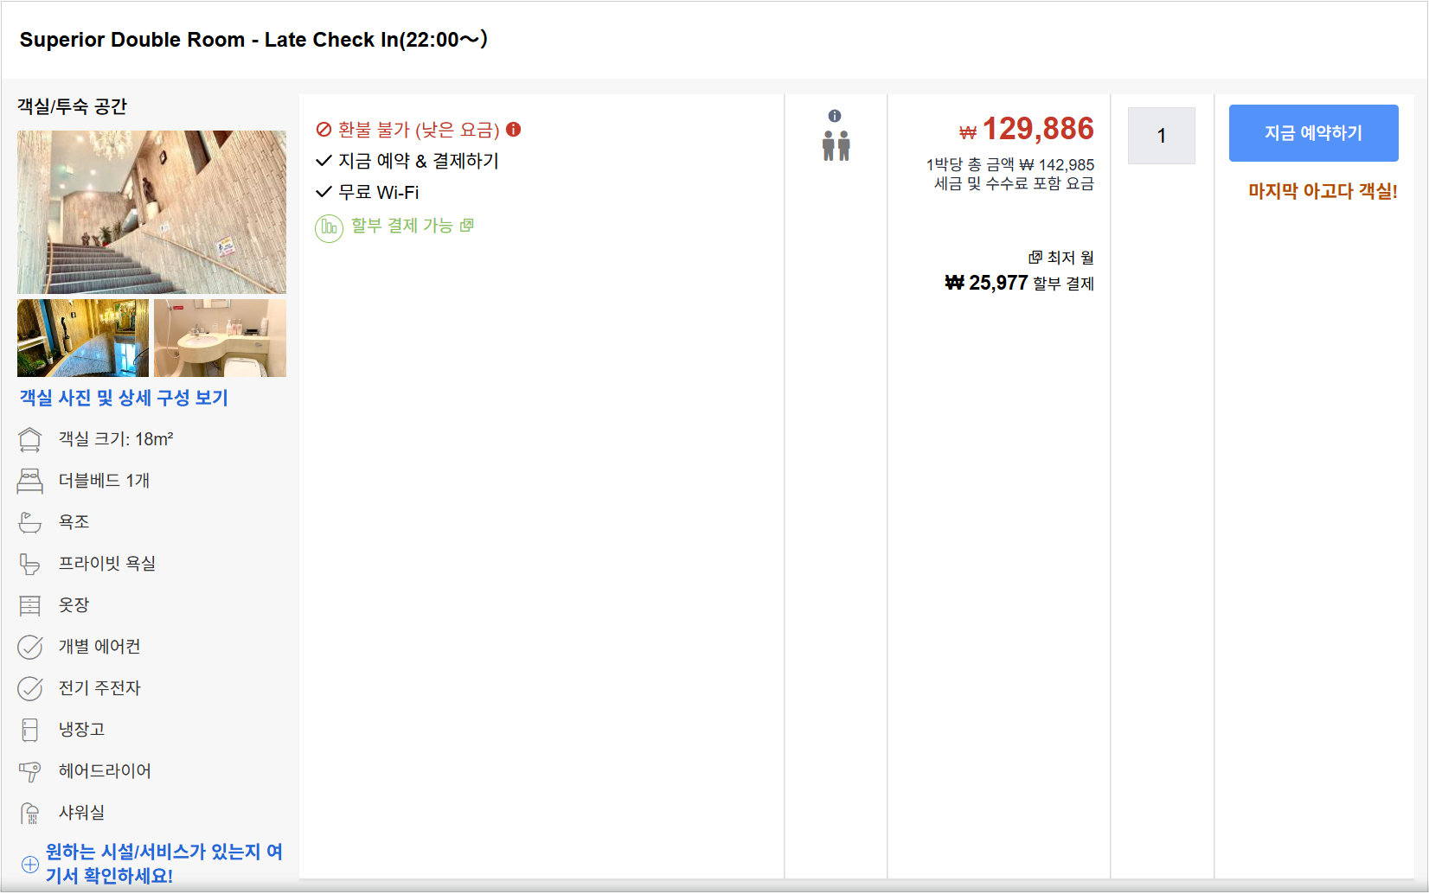Image resolution: width=1429 pixels, height=894 pixels.
Task: Click the installment chart icon before 할부 결제 가능
Action: pyautogui.click(x=328, y=227)
